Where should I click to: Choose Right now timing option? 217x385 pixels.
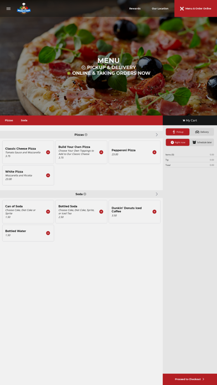tap(178, 142)
